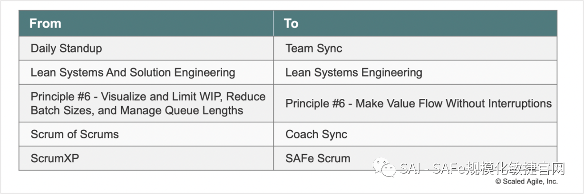Image resolution: width=584 pixels, height=194 pixels.
Task: Select the "Coach Sync" cell
Action: tap(316, 134)
